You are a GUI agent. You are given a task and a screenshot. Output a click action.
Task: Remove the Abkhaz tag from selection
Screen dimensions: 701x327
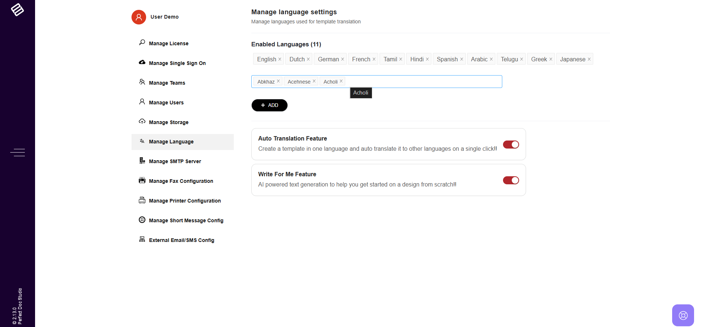click(x=278, y=81)
